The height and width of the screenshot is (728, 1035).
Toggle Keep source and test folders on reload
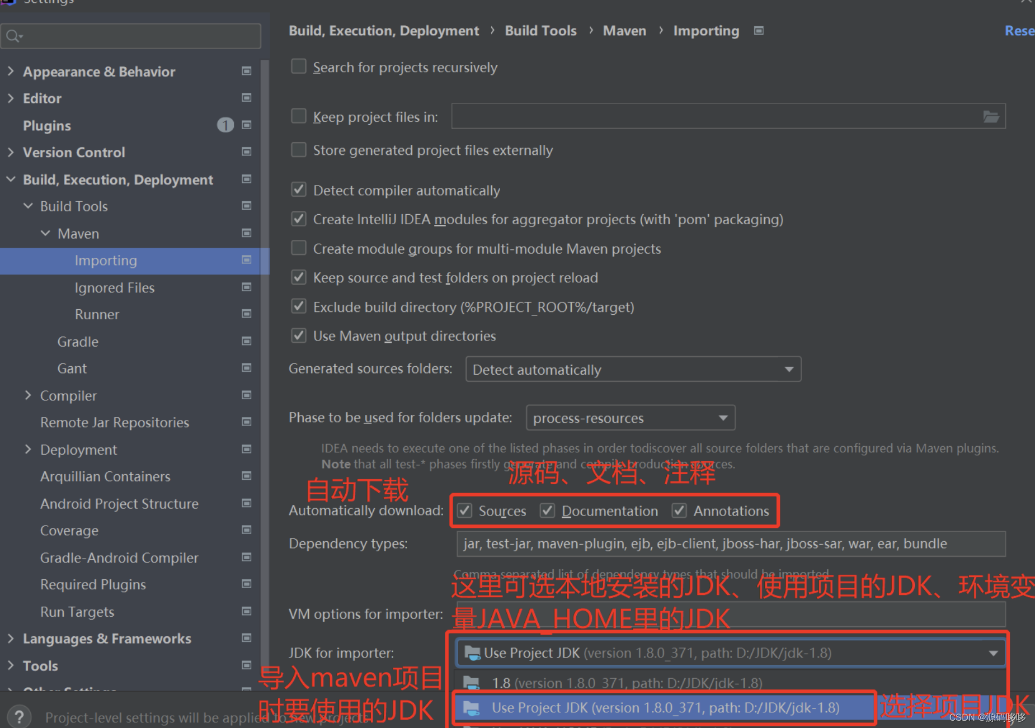(x=299, y=277)
